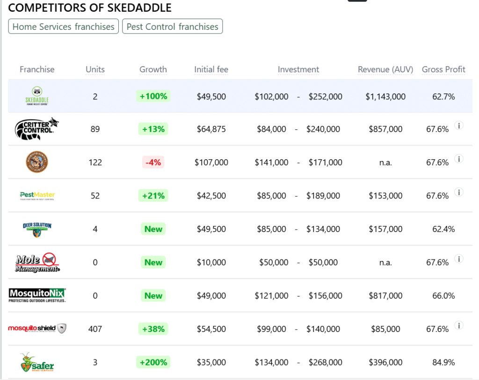Click info icon in PestMaster row
Screen dimensions: 479x380
458,192
